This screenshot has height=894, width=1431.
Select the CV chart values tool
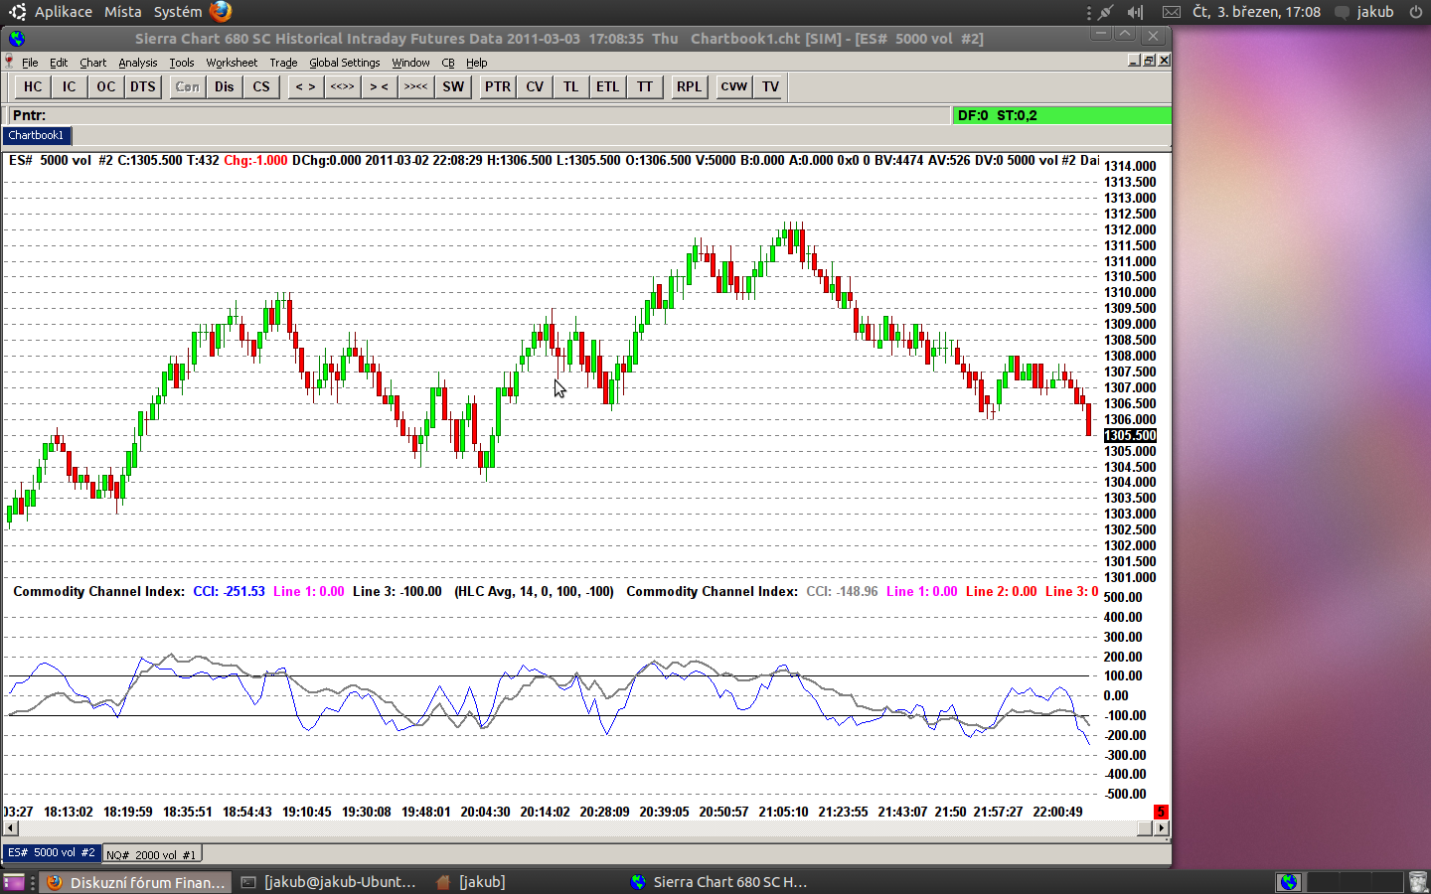[535, 86]
